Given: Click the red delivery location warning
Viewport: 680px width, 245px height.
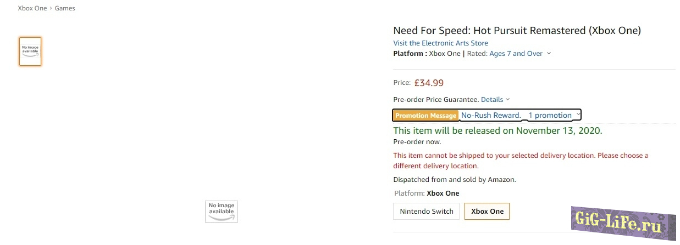Looking at the screenshot, I should point(520,161).
